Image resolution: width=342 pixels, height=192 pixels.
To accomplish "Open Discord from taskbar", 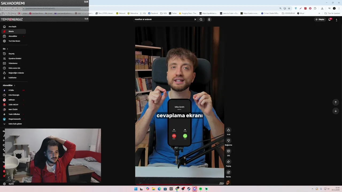I will [x=195, y=189].
